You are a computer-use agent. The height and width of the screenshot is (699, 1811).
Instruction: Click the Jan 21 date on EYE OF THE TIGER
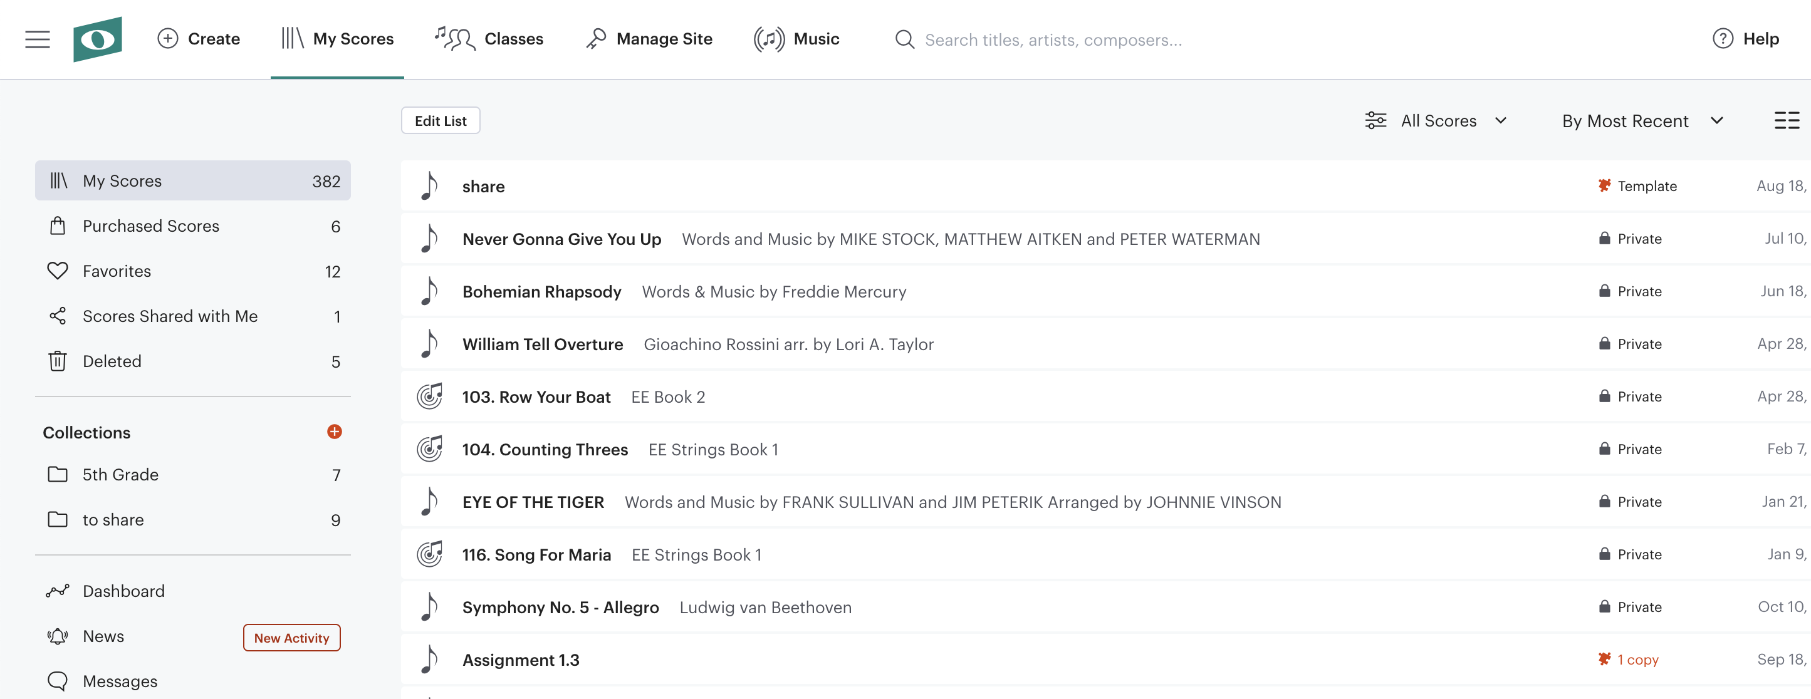(x=1783, y=502)
